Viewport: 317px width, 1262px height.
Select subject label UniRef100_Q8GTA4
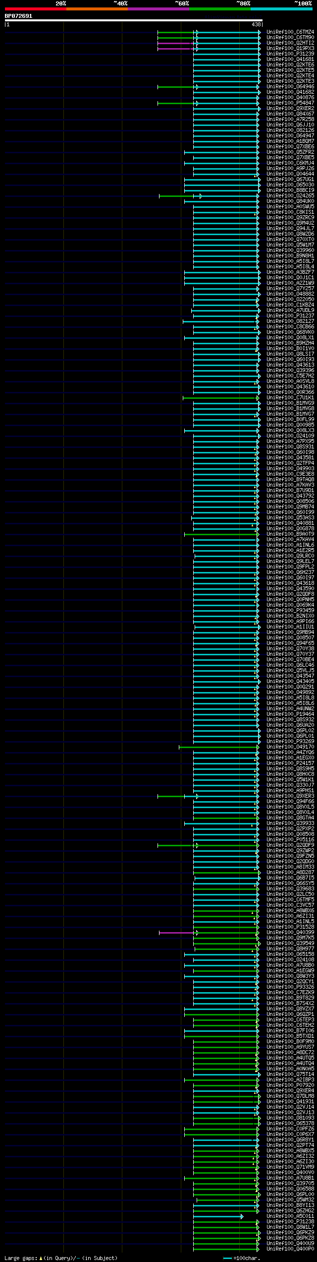(x=290, y=818)
